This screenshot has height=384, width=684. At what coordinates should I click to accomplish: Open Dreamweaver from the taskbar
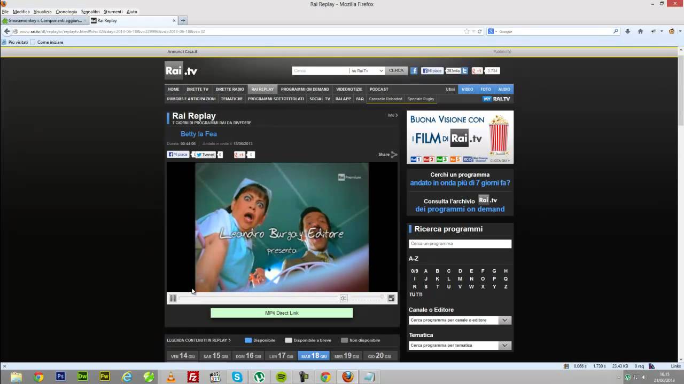pyautogui.click(x=82, y=377)
